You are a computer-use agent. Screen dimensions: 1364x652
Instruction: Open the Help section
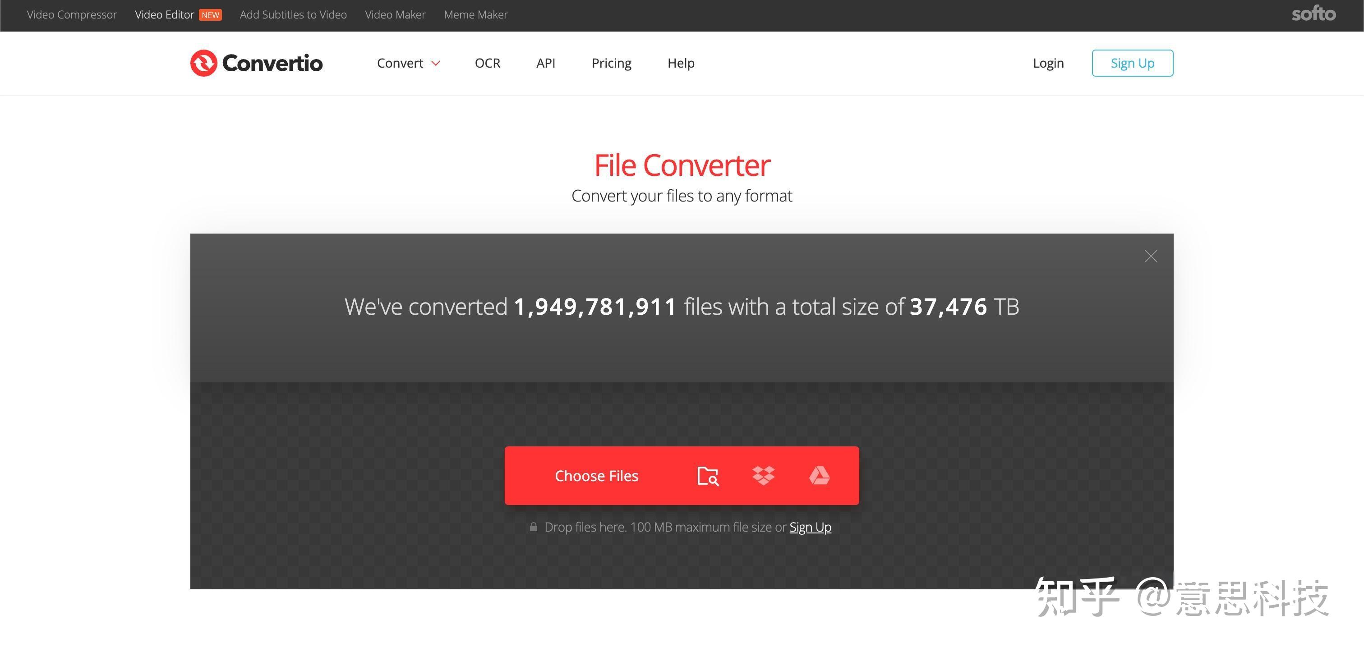point(680,63)
